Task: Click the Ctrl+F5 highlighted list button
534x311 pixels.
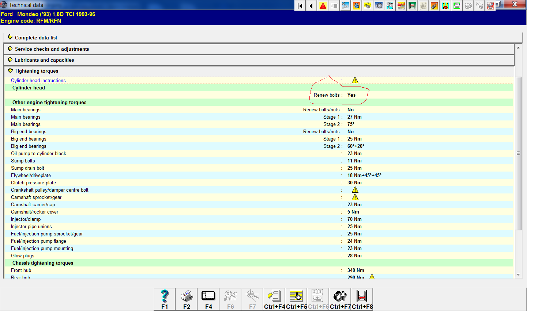Action: point(296,299)
